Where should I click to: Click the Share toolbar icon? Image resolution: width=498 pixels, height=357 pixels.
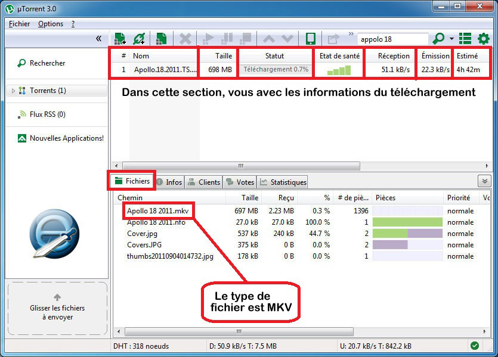point(333,39)
